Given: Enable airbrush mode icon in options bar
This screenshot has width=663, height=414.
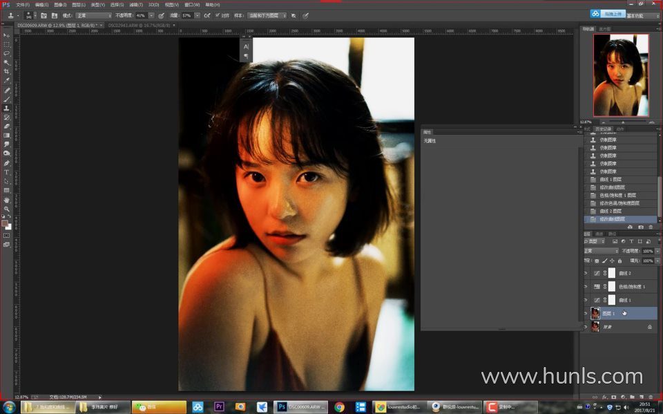Looking at the screenshot, I should pyautogui.click(x=207, y=16).
